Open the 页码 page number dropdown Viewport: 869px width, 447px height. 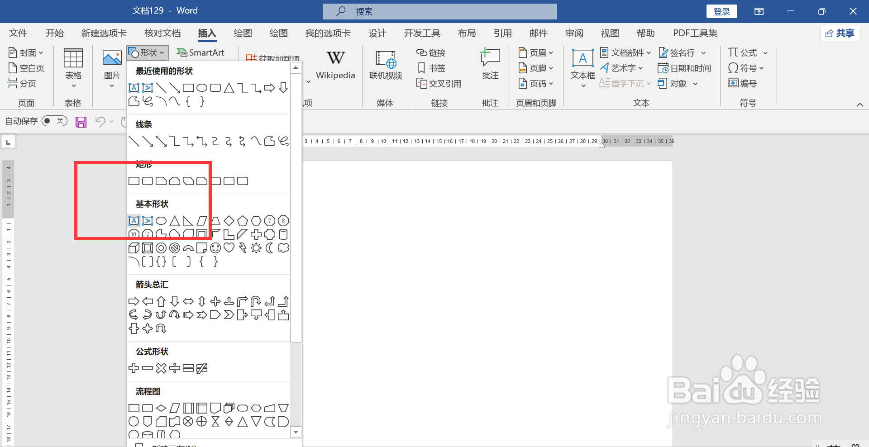[x=536, y=84]
